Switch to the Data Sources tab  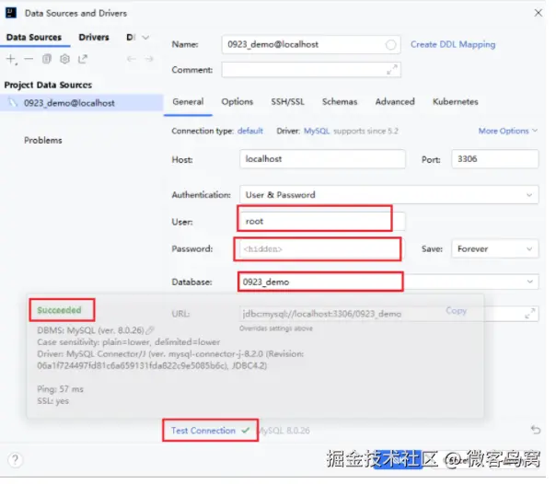click(x=34, y=37)
